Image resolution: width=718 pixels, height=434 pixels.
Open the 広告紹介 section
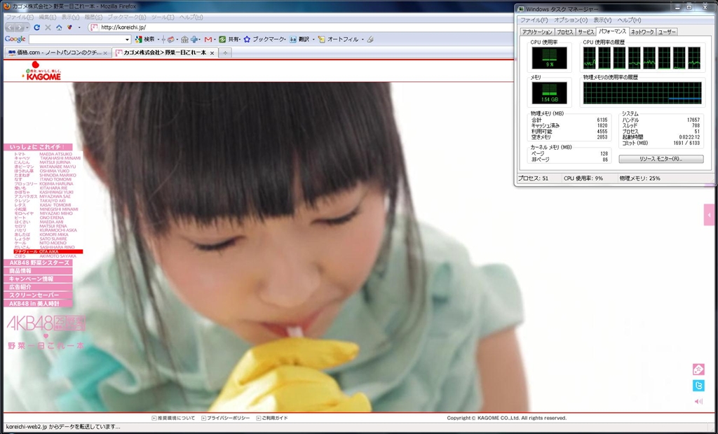(38, 287)
